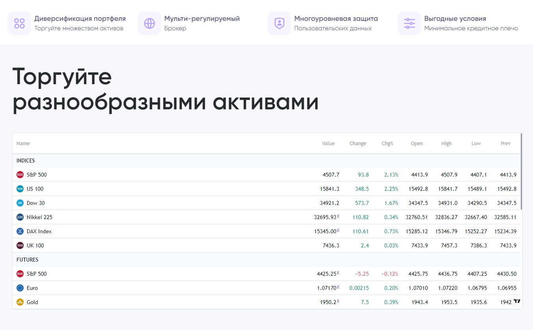The width and height of the screenshot is (533, 330).
Task: Open the US 100 row name
Action: click(35, 189)
